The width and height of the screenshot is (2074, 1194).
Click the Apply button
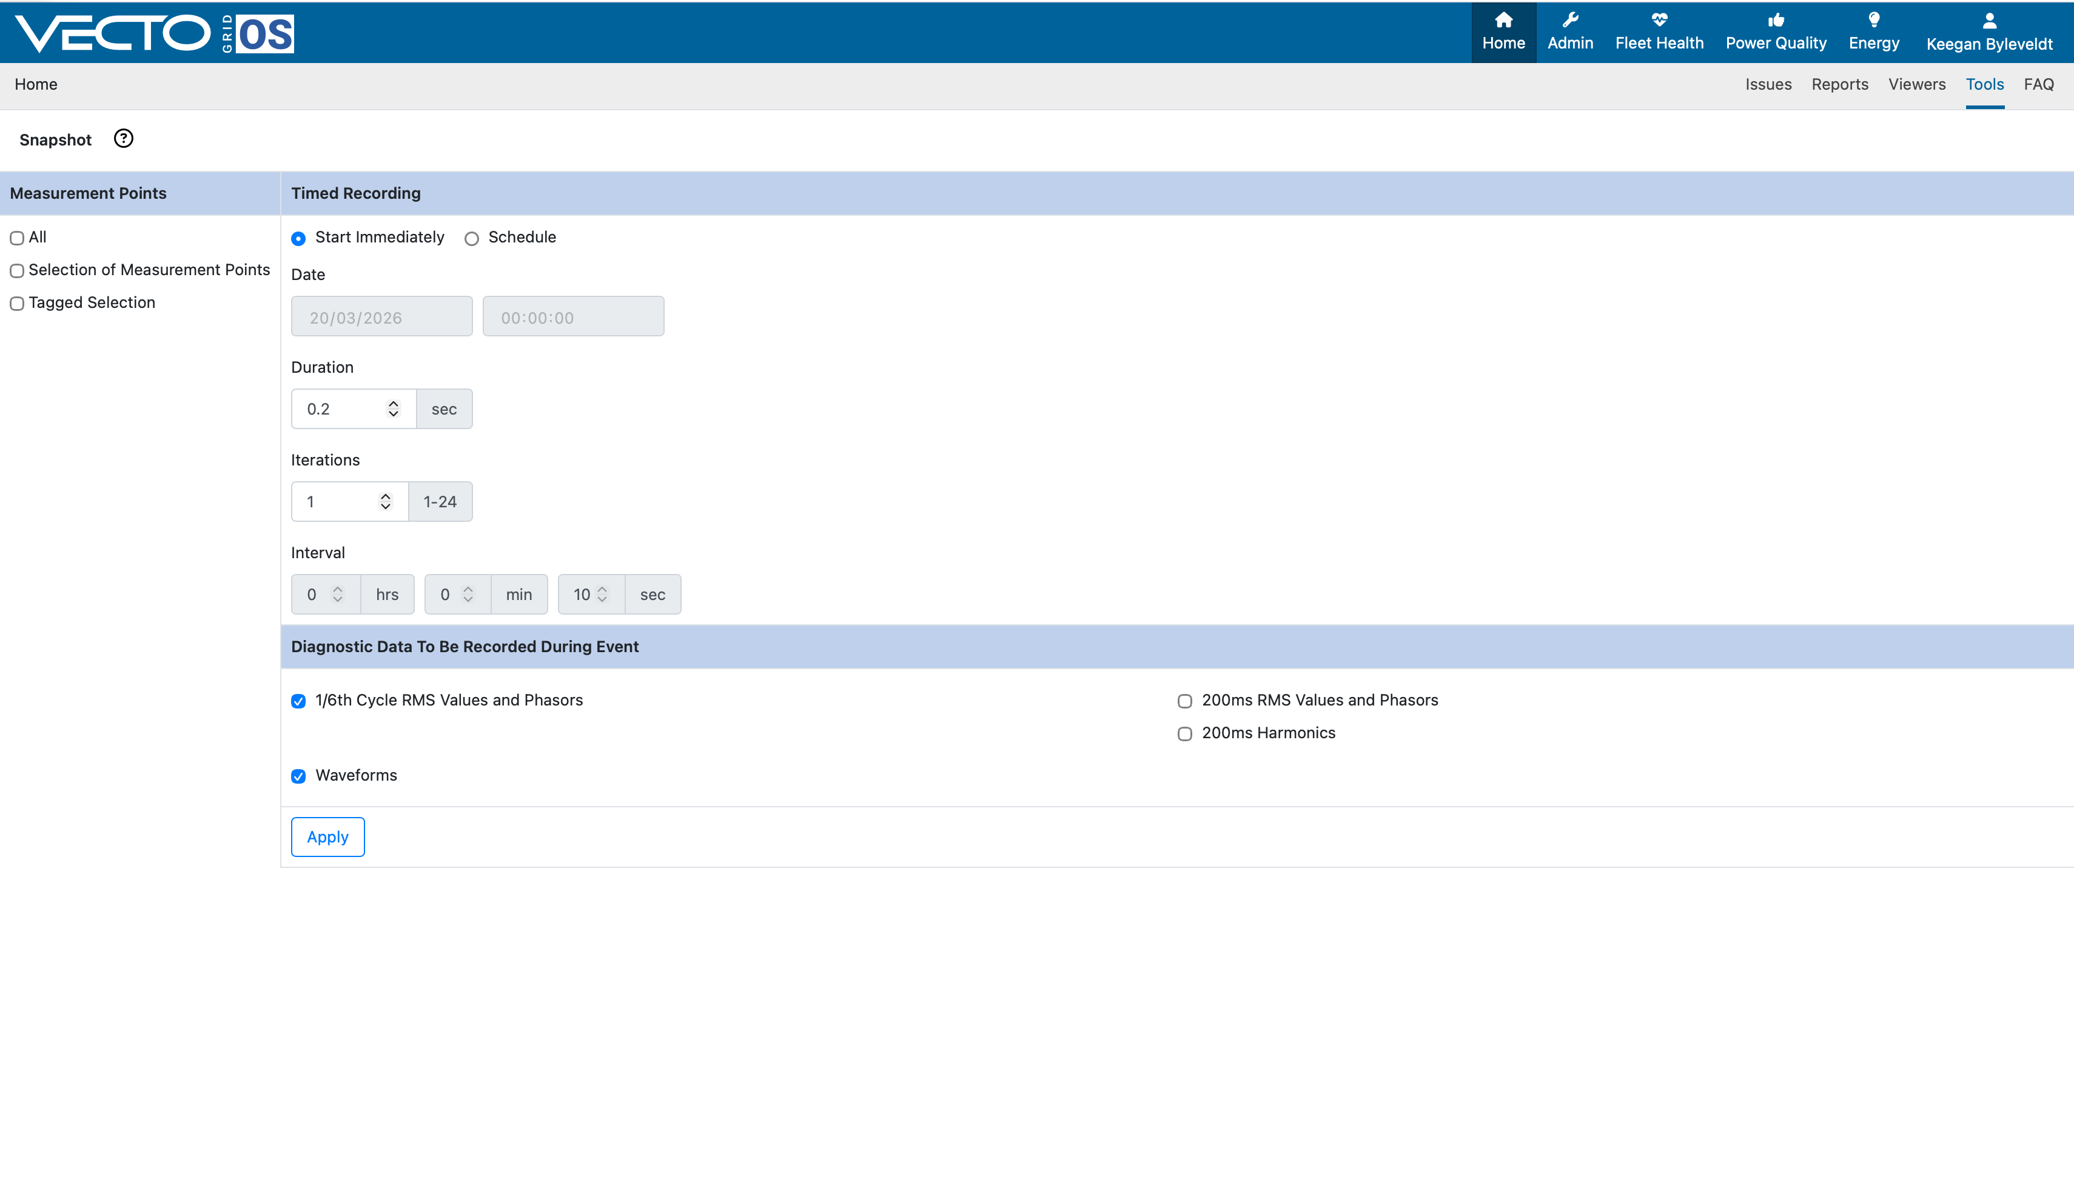(328, 836)
